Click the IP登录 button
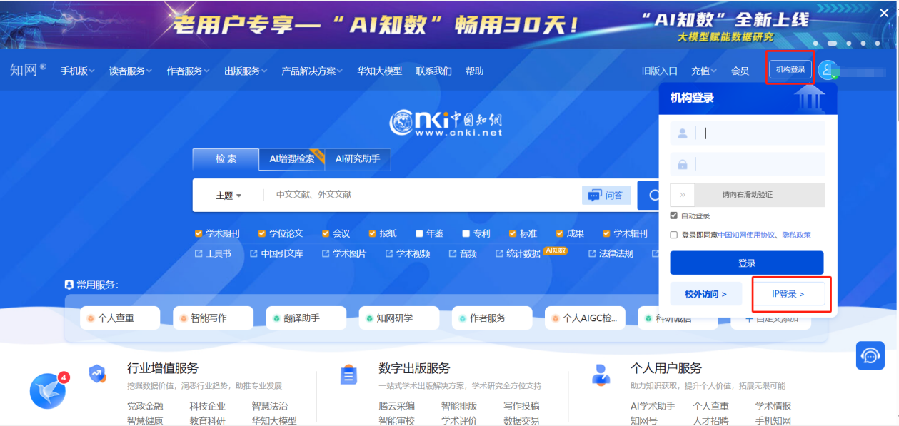The image size is (899, 426). [788, 294]
